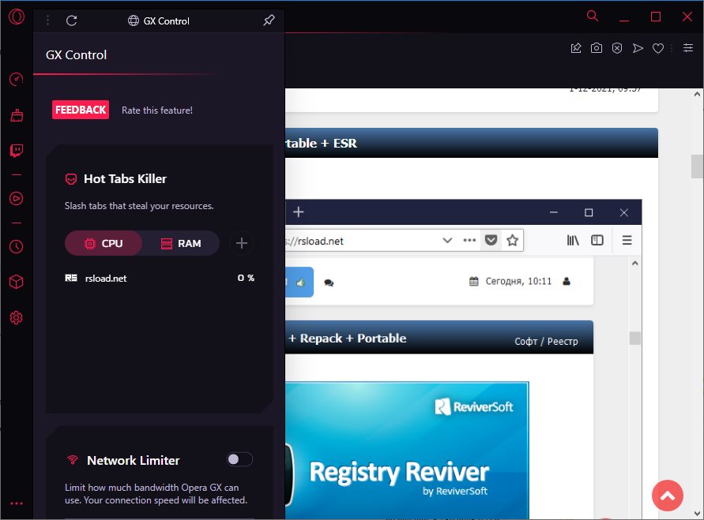This screenshot has height=520, width=704.
Task: Open ad blocker shield icon
Action: (617, 48)
